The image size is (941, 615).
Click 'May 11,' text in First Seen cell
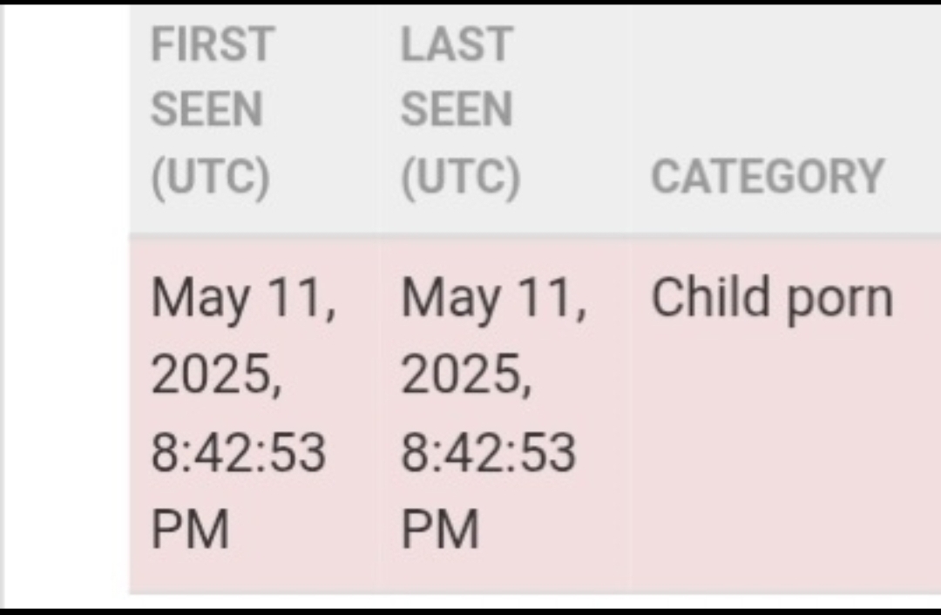tap(243, 300)
